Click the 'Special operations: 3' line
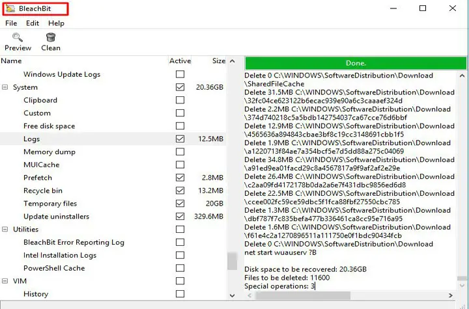469x309 pixels. 279,286
